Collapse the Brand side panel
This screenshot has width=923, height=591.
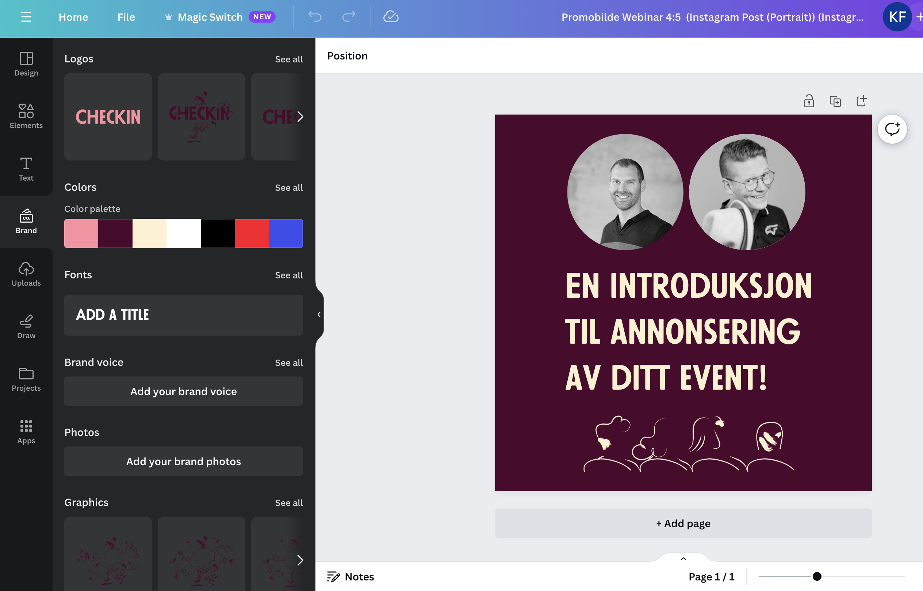(319, 314)
